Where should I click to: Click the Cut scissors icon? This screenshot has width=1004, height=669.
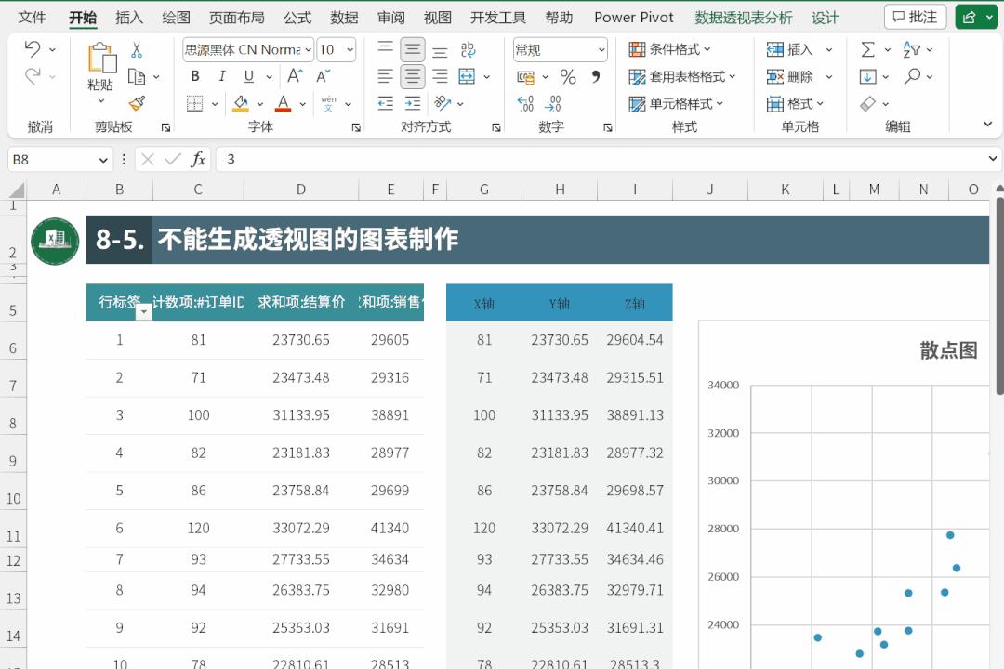137,49
